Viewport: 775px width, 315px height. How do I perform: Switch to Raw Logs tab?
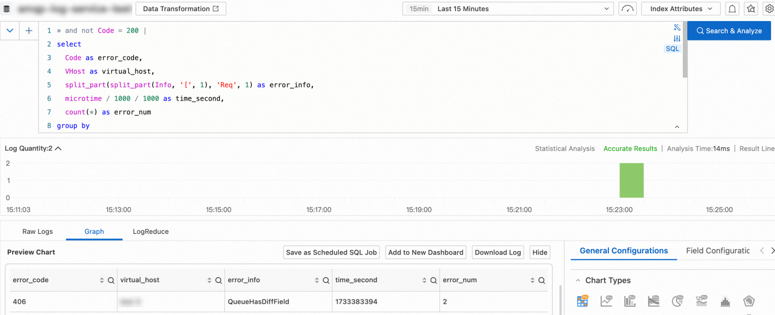[38, 232]
